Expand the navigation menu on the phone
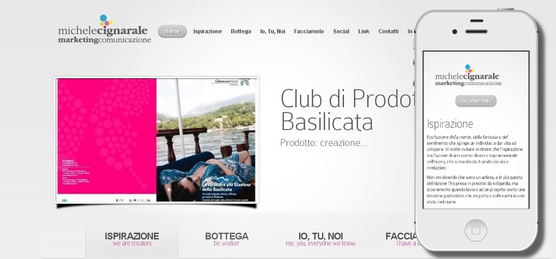556x259 pixels. [476, 101]
